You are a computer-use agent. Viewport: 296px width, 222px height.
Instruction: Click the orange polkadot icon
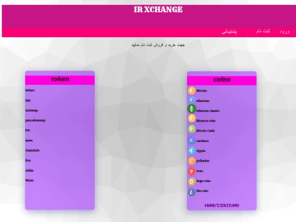(191, 161)
